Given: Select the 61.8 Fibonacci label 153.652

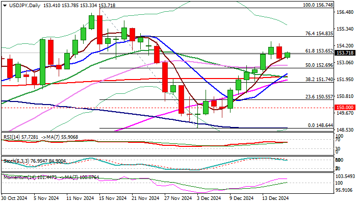Looking at the screenshot, I should (319, 51).
